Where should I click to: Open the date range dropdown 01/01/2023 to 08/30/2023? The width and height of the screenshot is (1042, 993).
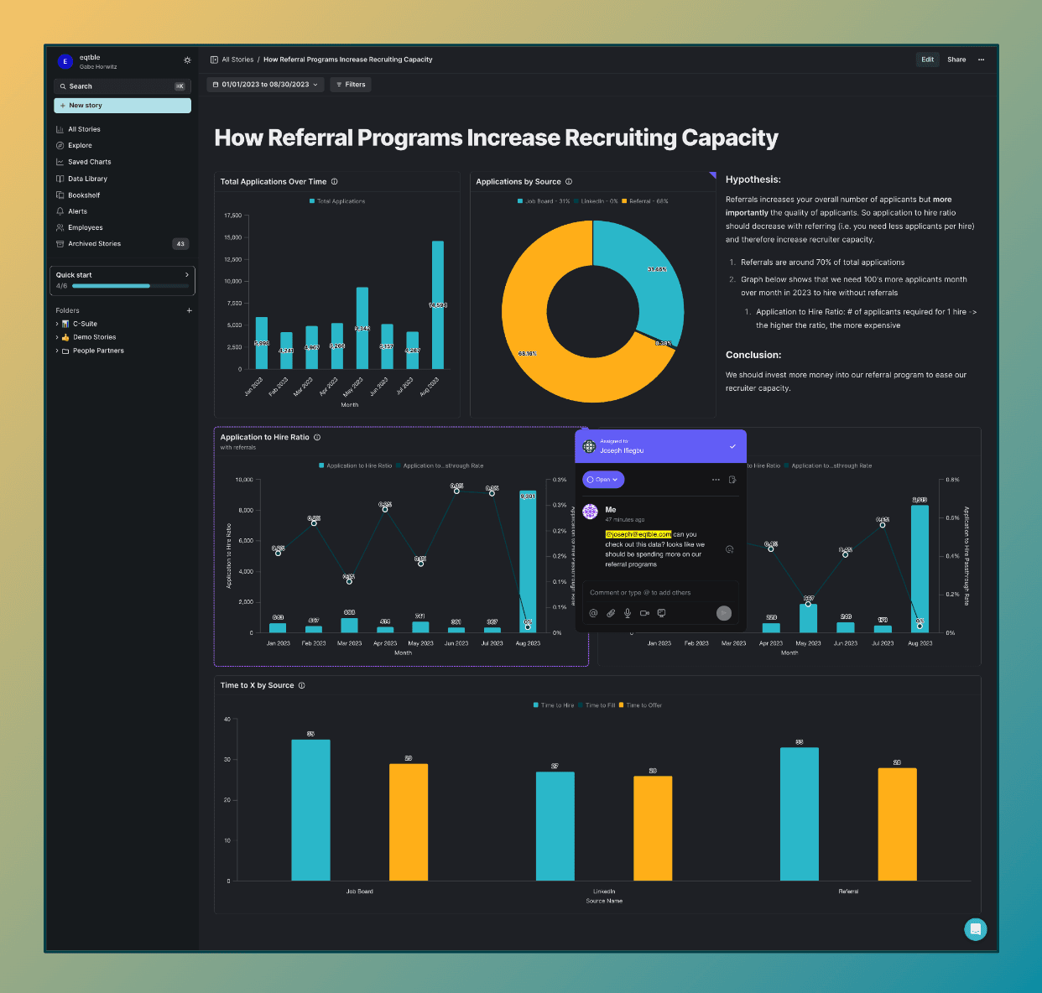tap(265, 85)
